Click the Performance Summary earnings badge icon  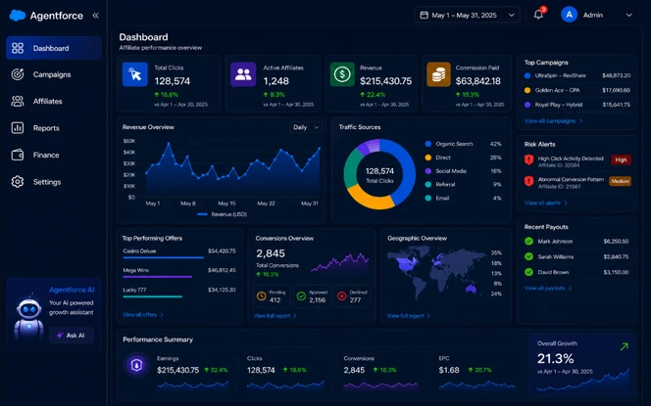pos(136,365)
